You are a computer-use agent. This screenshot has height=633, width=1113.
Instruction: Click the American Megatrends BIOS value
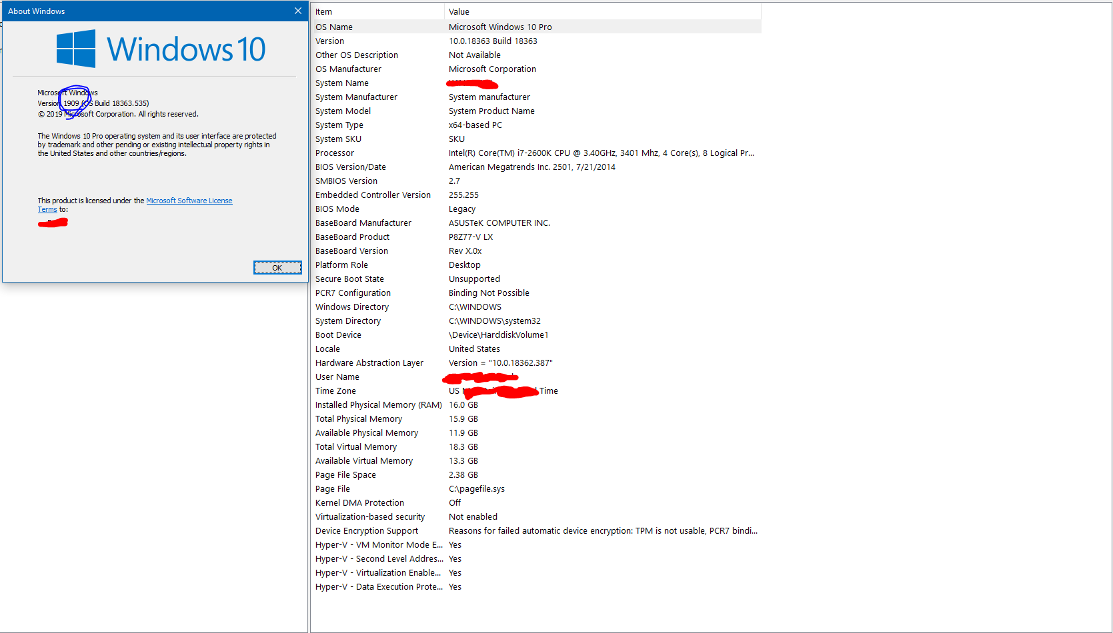pos(532,167)
